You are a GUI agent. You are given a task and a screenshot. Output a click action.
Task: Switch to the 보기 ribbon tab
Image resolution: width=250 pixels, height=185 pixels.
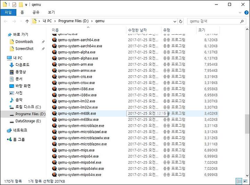51,12
